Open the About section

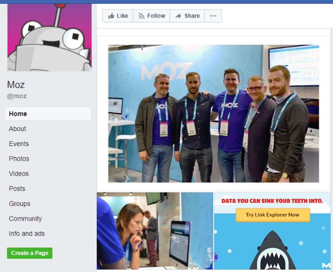(17, 129)
